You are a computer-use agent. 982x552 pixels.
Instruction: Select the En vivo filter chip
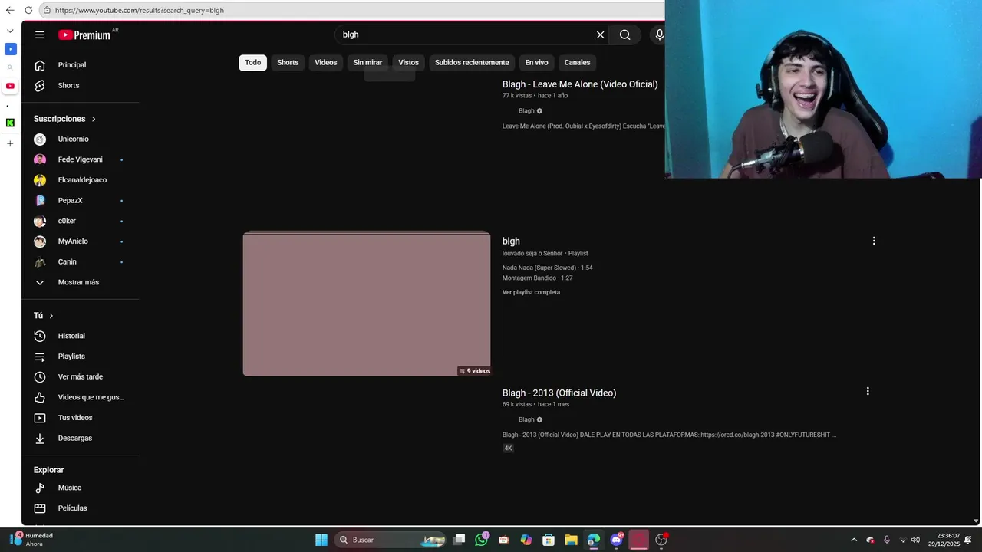click(x=536, y=62)
